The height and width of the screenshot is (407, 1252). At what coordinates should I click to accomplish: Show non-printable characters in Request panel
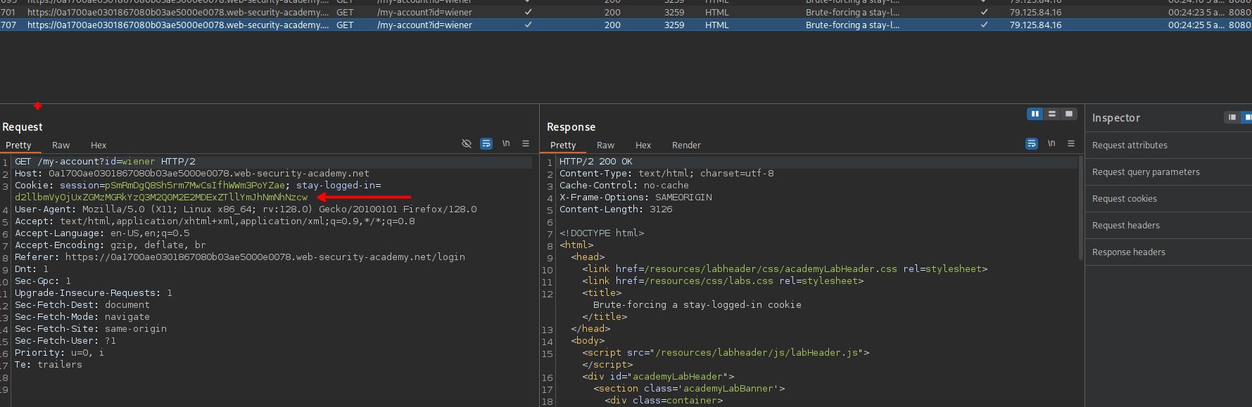click(506, 143)
